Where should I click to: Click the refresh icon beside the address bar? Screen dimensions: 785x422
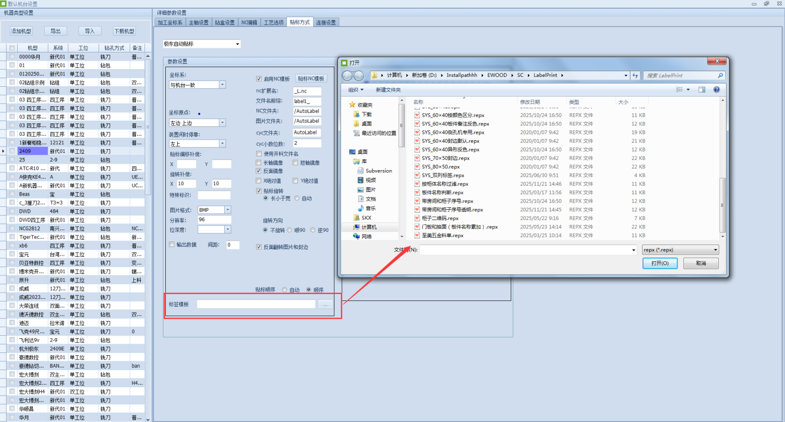[x=635, y=75]
